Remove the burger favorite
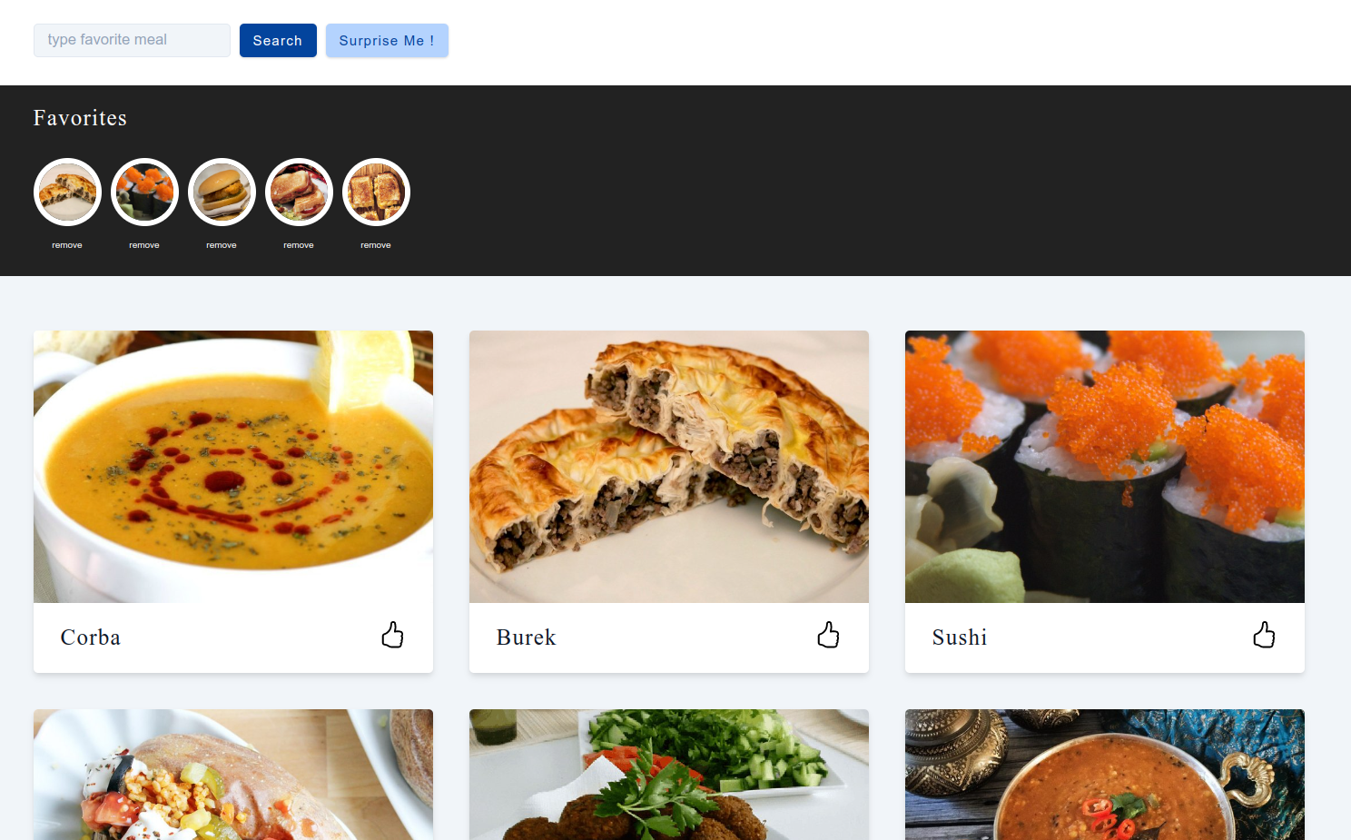Screen dimensions: 1351x840 tap(222, 245)
